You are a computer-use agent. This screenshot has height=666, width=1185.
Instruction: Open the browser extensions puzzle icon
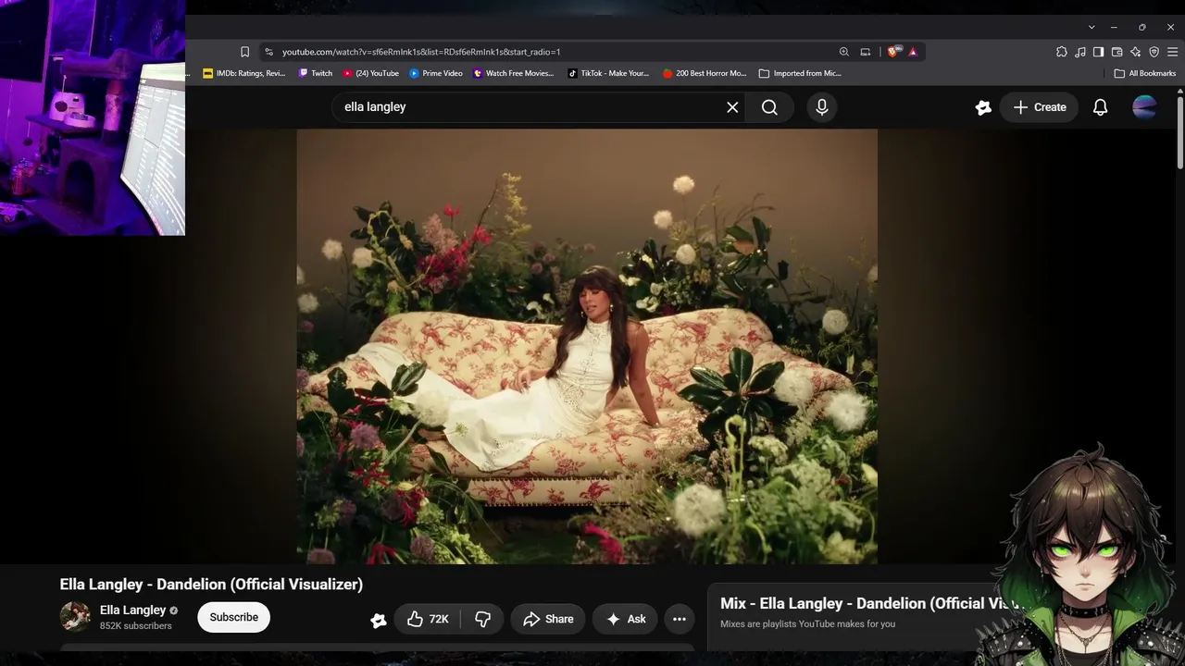1062,52
